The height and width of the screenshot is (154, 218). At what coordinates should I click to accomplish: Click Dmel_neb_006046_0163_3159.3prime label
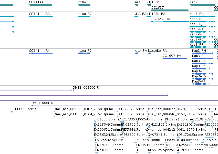pyautogui.click(x=177, y=114)
